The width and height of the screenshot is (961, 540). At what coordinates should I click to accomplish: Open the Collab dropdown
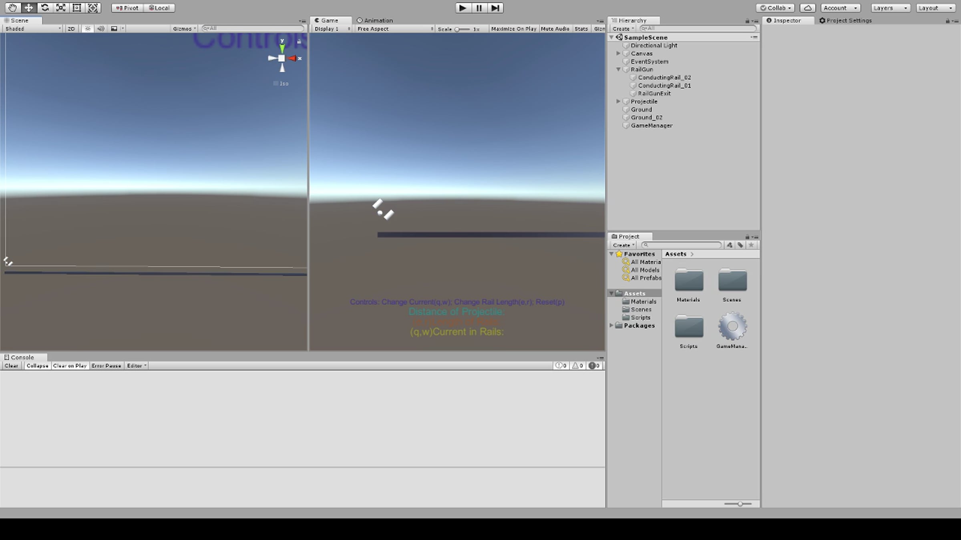[775, 8]
